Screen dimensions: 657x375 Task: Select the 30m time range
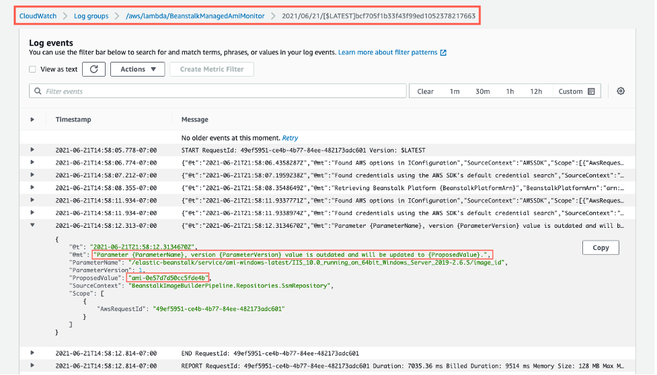pyautogui.click(x=482, y=91)
